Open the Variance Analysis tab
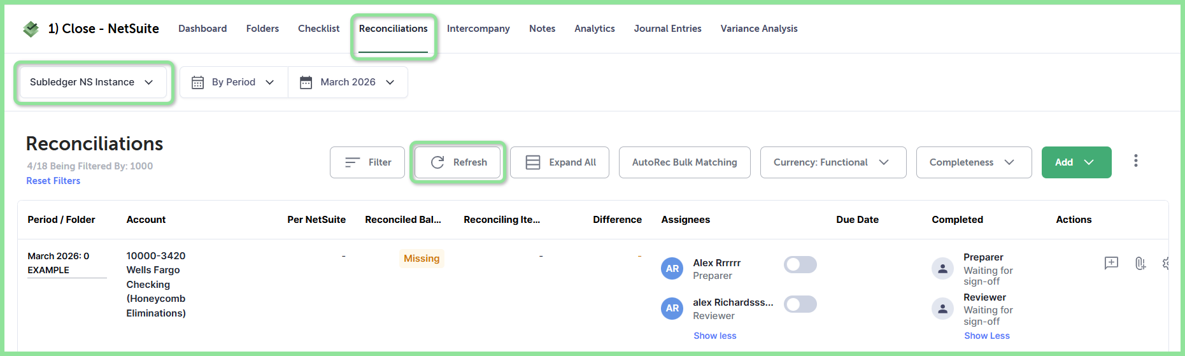This screenshot has width=1185, height=356. tap(759, 29)
